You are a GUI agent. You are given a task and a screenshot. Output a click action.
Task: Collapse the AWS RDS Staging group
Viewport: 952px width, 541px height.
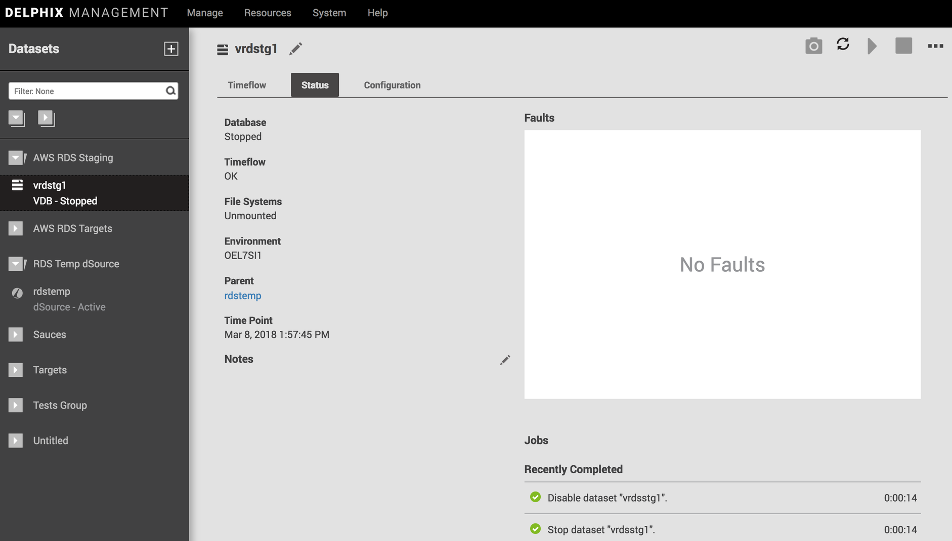point(16,158)
